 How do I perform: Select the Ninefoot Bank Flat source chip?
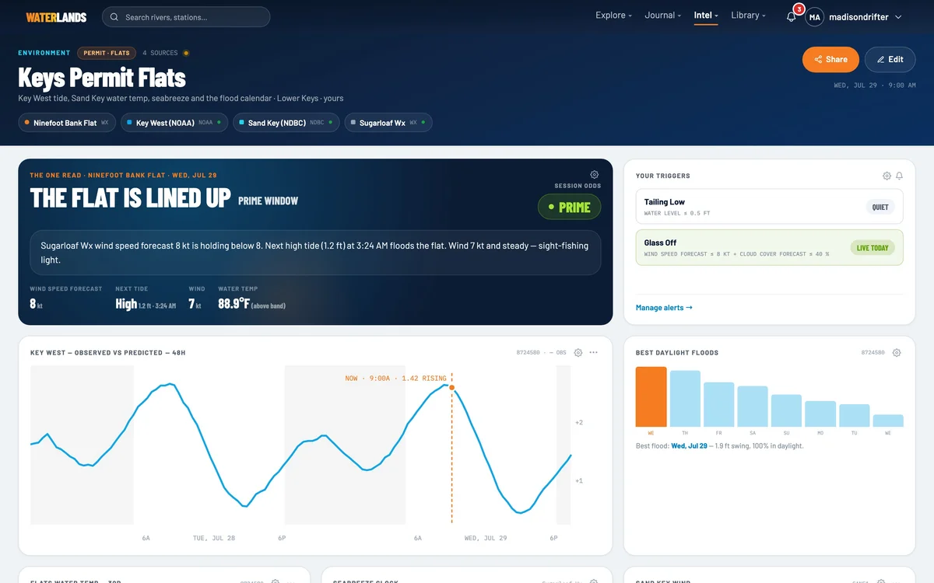(x=67, y=123)
